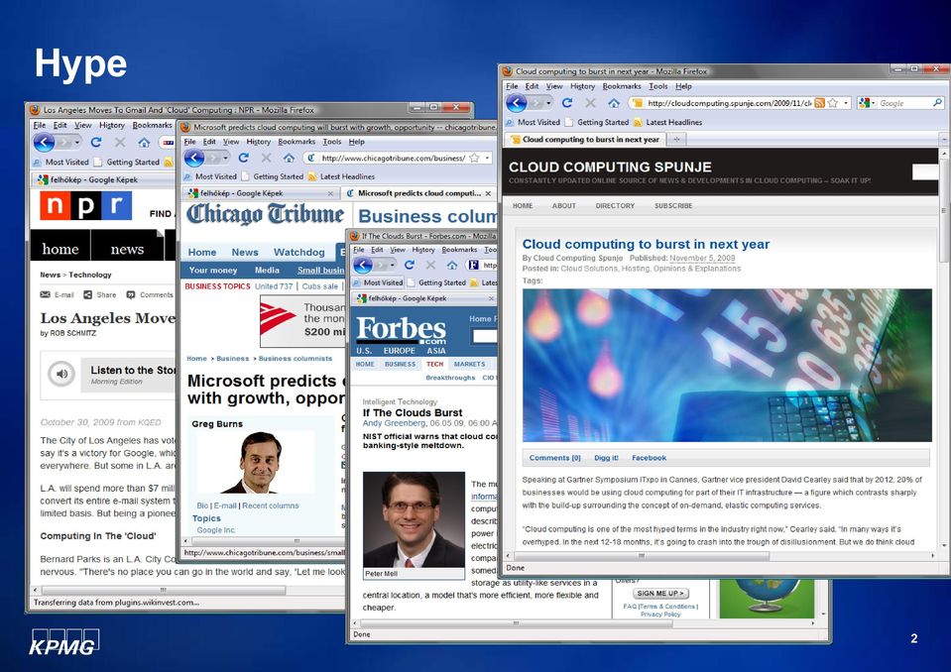The height and width of the screenshot is (672, 951).
Task: Click Stop icon in the Forbes window
Action: tap(430, 265)
